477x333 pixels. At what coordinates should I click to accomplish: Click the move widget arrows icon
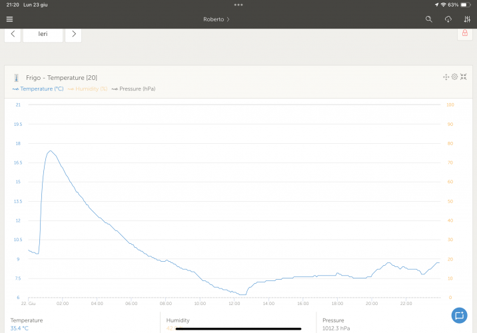tap(446, 77)
